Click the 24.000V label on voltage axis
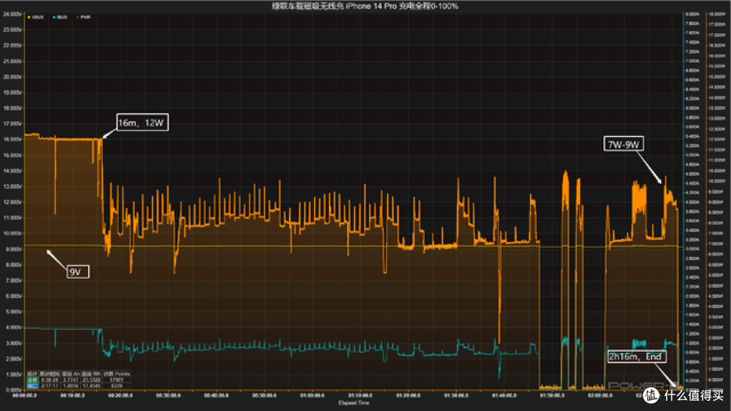Viewport: 731px width, 411px height. pos(12,14)
